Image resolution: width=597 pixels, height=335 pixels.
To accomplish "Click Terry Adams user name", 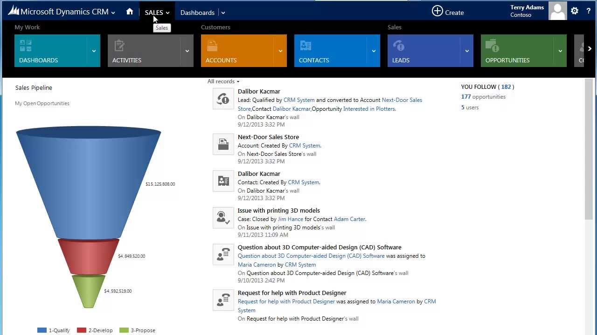I will coord(527,7).
